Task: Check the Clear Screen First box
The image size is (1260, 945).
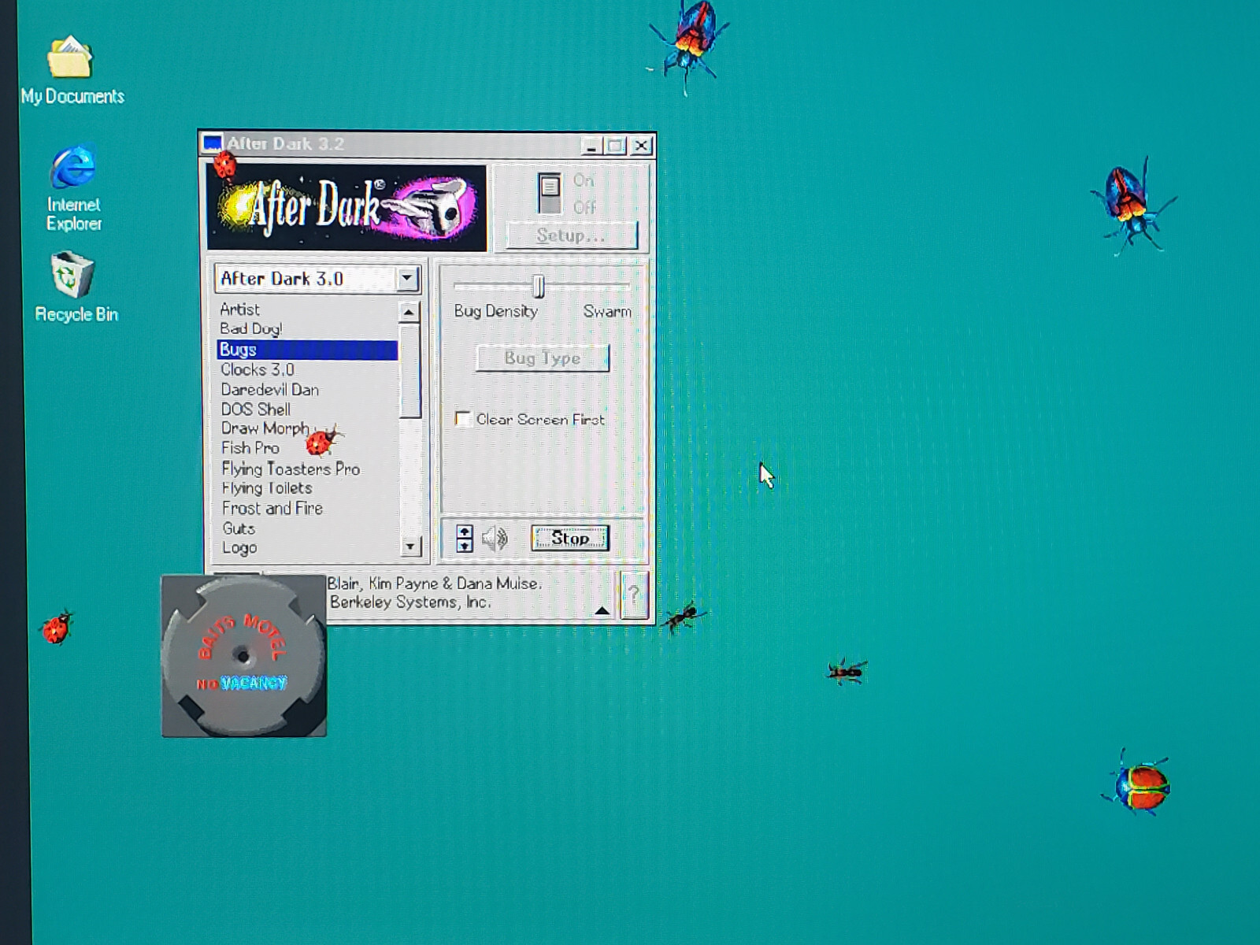Action: (x=463, y=419)
